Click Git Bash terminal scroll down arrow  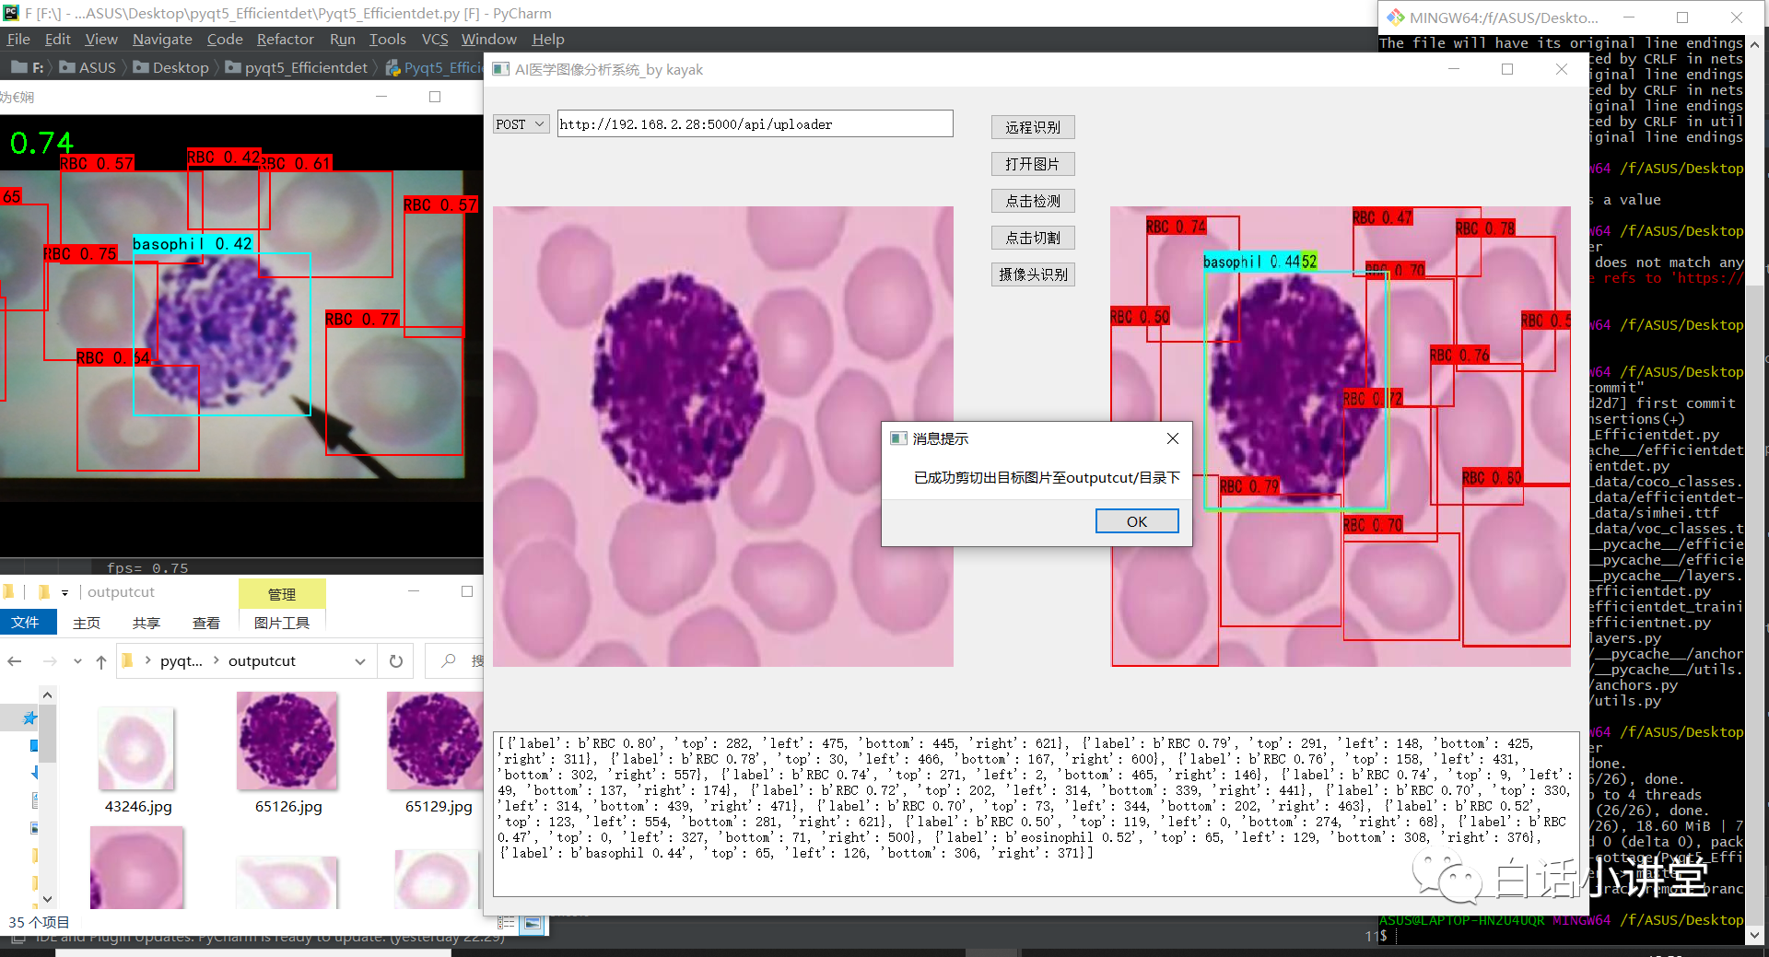(x=1754, y=936)
